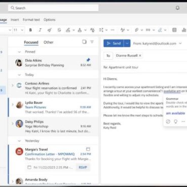The image size is (187, 187).
Task: Open the highlight color dropdown arrow
Action: click(74, 30)
